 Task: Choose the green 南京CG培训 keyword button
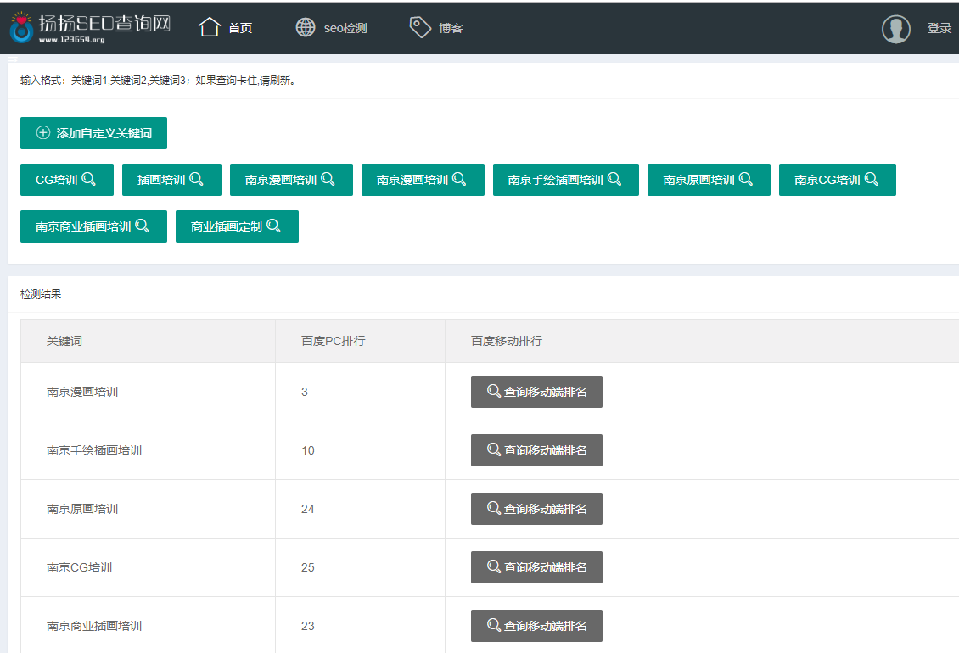(x=837, y=180)
